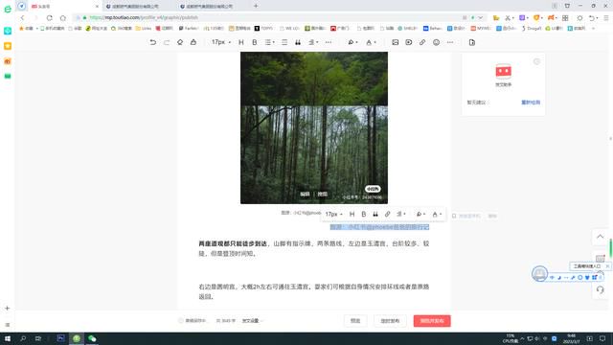Screen dimensions: 613x345
Task: Open WeChat from the Windows taskbar
Action: [92, 338]
